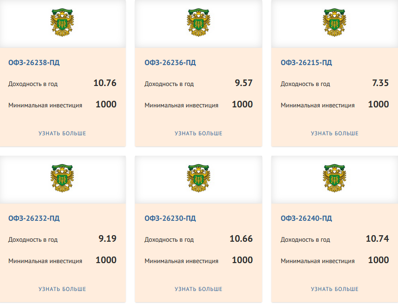Viewport: 398px width, 304px height.
Task: Click the coat of arms above ОФЗ-26236-ПД
Action: 198,23
